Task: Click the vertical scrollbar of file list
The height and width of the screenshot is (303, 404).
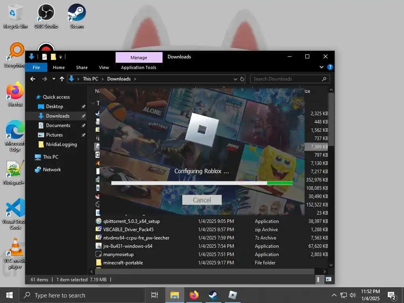Action: [331, 120]
